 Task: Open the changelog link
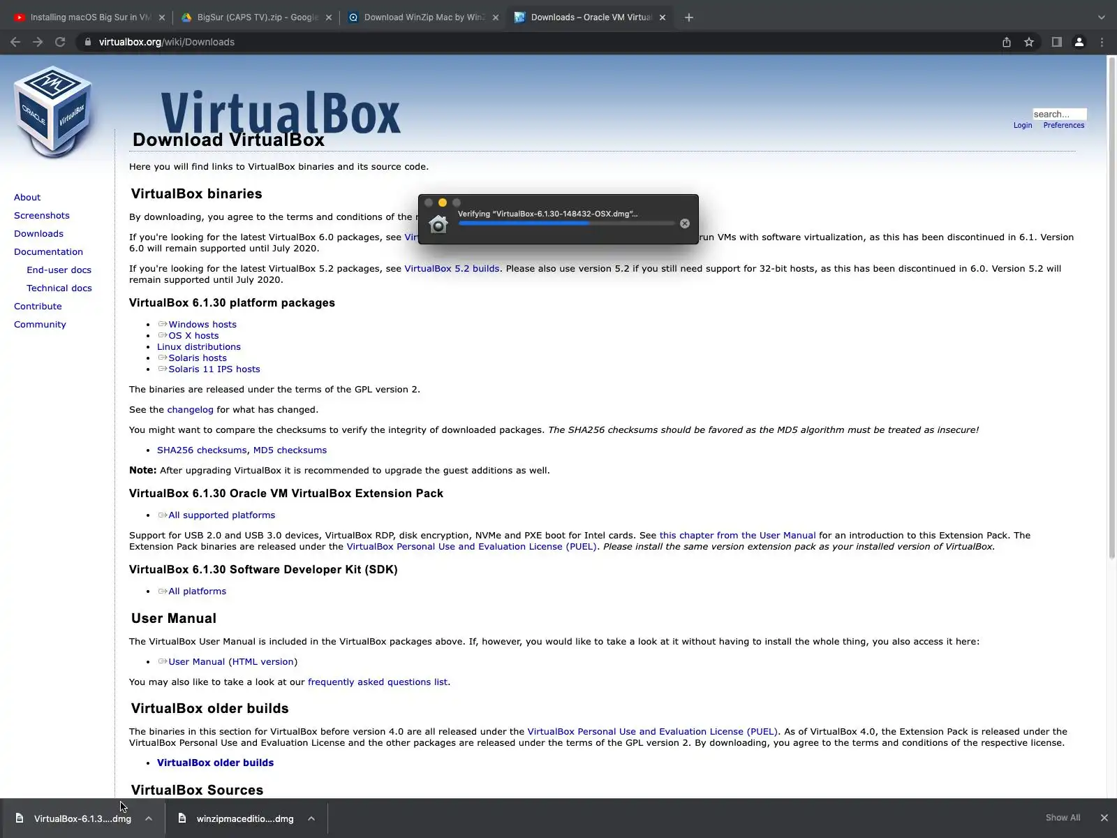[x=190, y=410]
